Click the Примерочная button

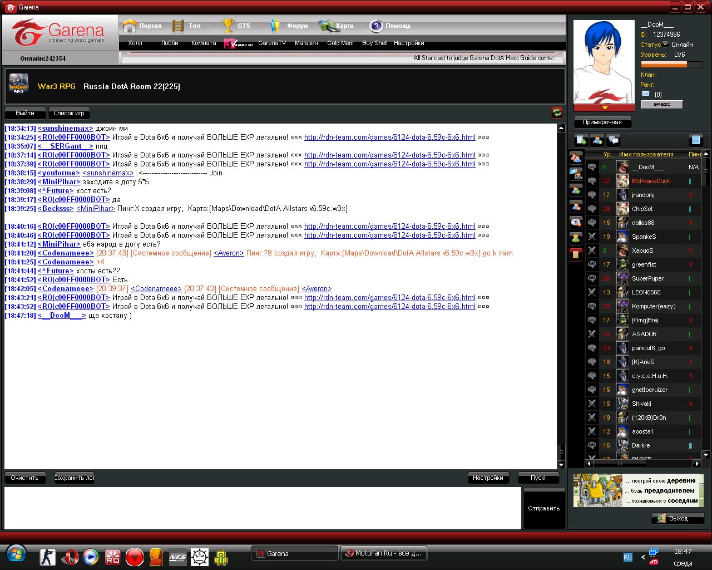tap(602, 122)
